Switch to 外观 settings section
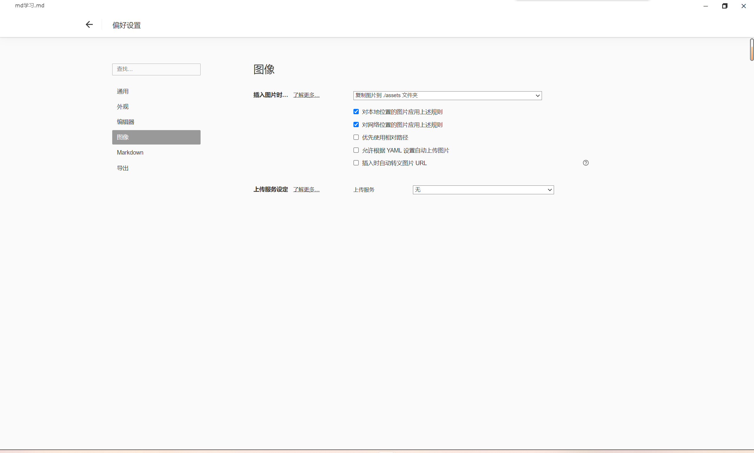This screenshot has width=754, height=453. (x=123, y=107)
